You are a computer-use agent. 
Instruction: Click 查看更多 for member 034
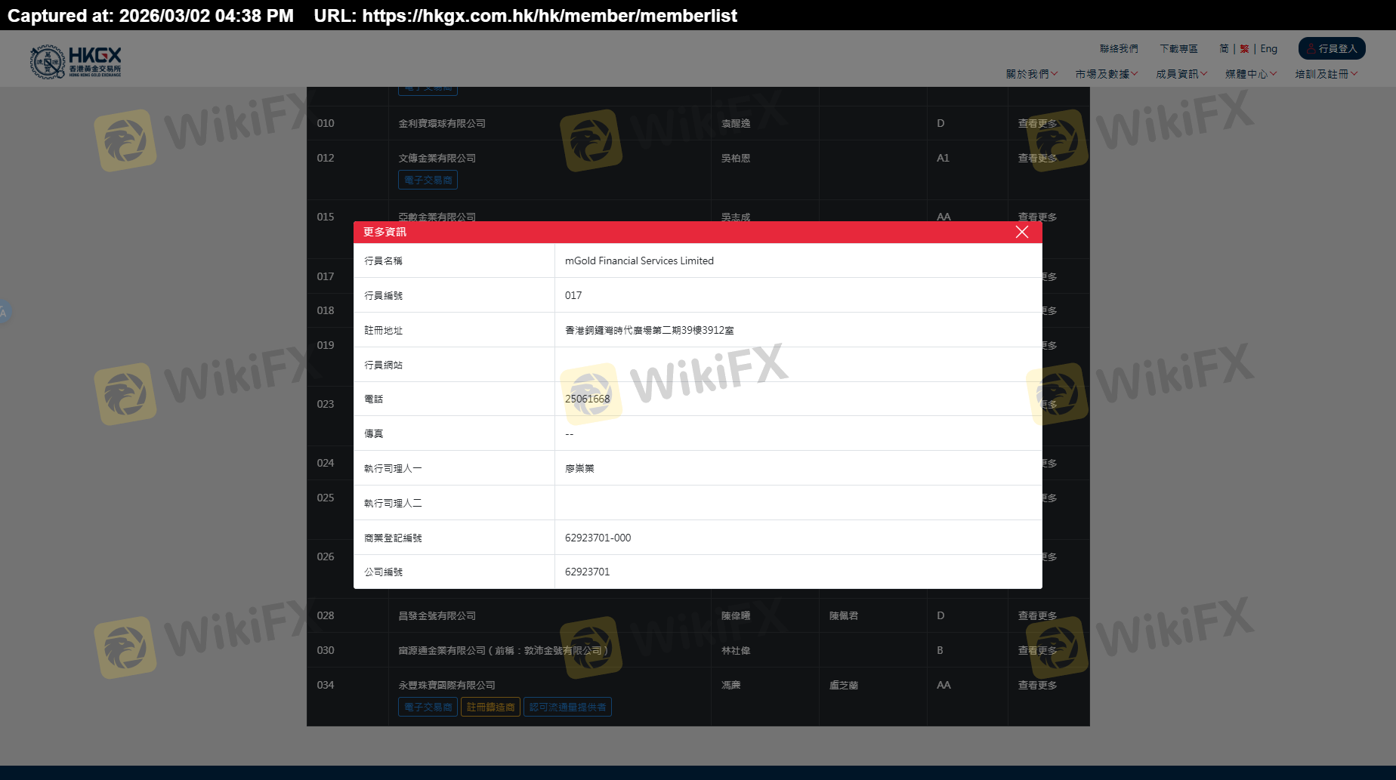[1037, 685]
